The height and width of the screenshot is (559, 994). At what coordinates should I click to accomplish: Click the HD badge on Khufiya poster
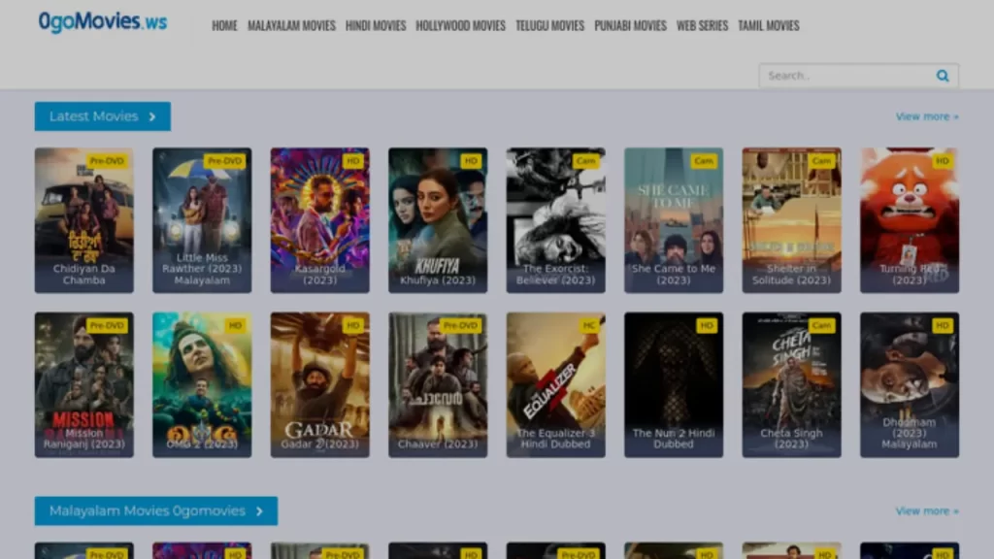click(471, 161)
